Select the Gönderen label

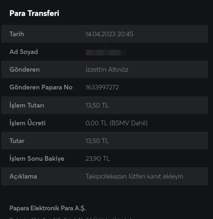click(x=25, y=70)
